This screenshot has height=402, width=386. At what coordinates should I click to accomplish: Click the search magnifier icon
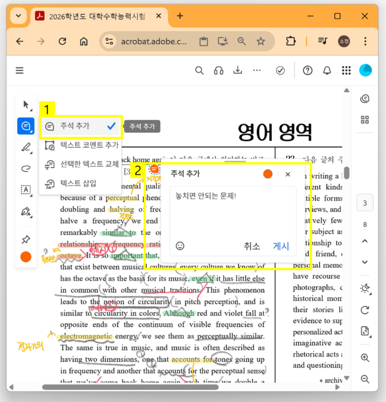199,70
